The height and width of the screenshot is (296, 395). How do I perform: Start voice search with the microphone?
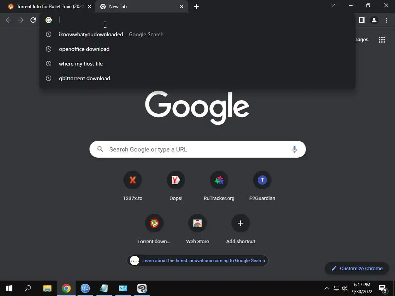tap(294, 149)
